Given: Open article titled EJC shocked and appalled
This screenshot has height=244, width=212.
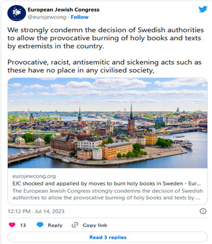Looking at the screenshot, I should [x=107, y=183].
